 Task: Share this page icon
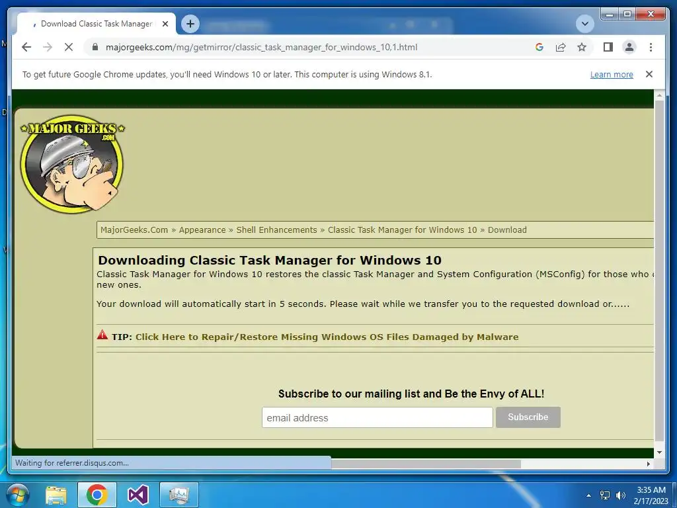tap(561, 47)
